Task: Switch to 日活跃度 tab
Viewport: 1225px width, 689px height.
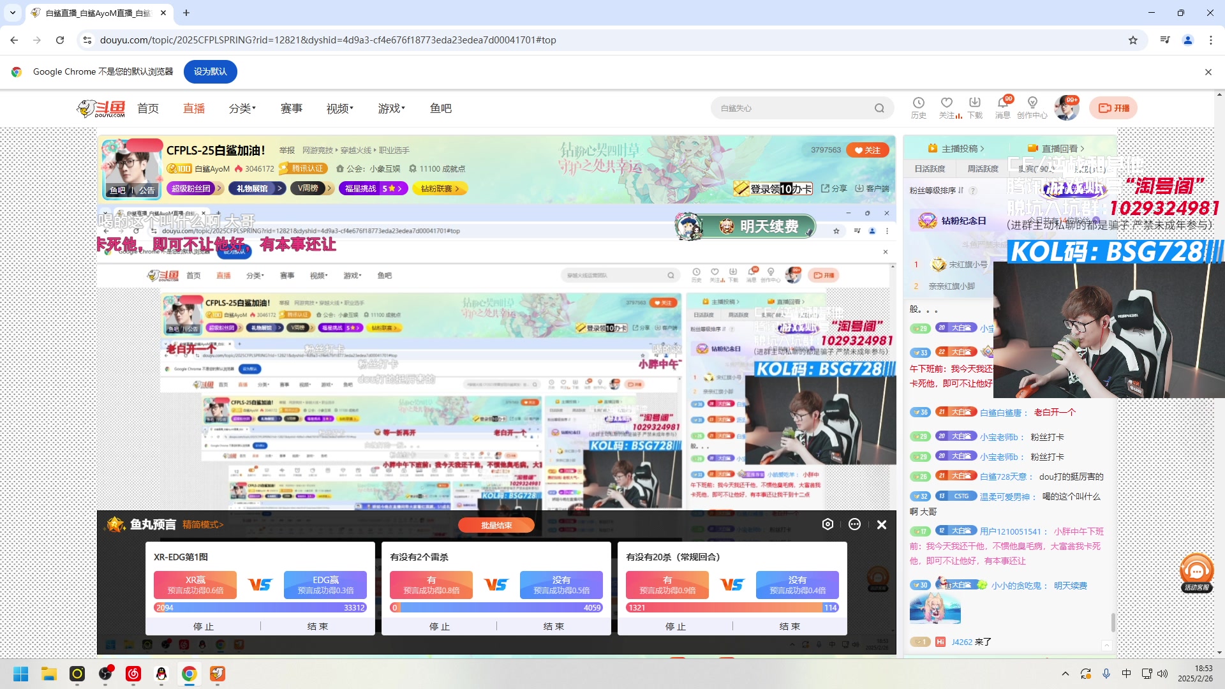Action: [x=930, y=168]
